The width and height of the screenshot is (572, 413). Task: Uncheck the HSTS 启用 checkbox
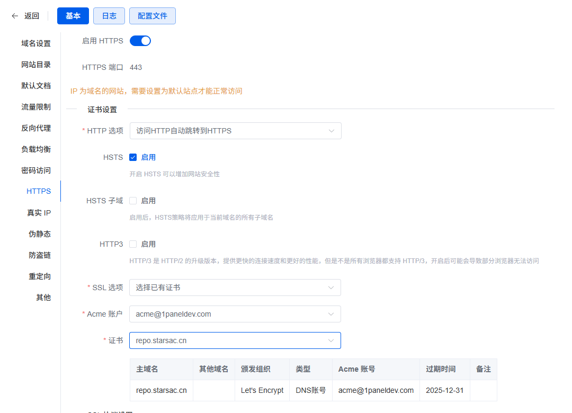coord(133,157)
